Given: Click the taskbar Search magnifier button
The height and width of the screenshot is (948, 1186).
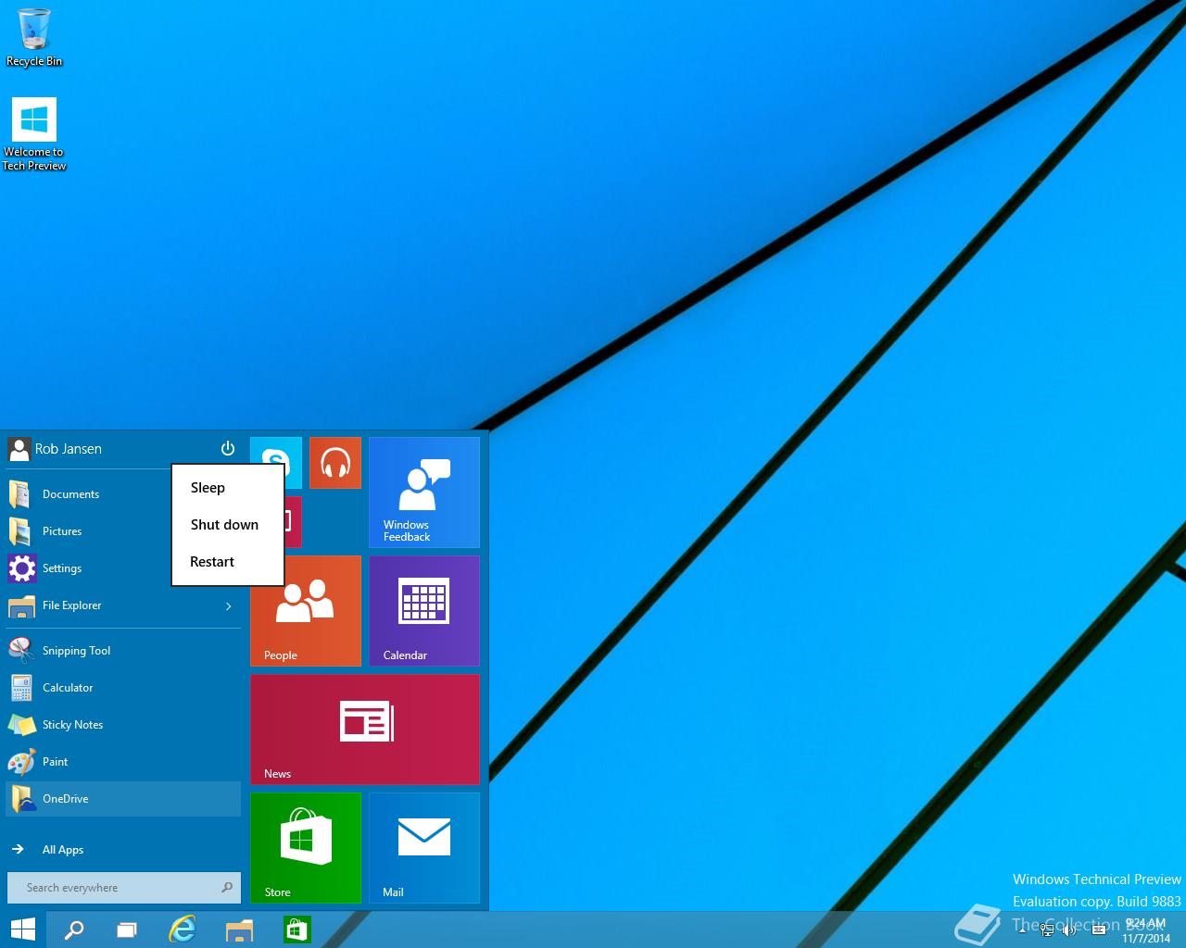Looking at the screenshot, I should 74,929.
